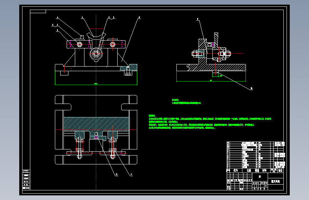Screen dimensions: 309x200
Task: Select the hexagonal nut at the front view center
Action: [x=96, y=53]
